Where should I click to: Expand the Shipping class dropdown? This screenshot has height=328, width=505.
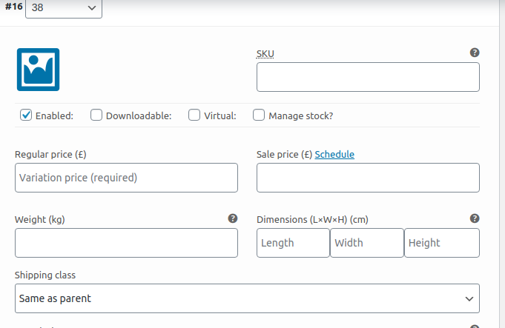247,298
